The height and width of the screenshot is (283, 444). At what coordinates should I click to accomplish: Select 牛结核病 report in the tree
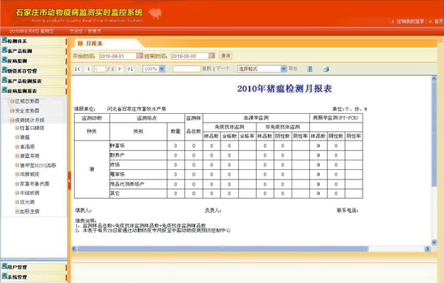pyautogui.click(x=30, y=193)
